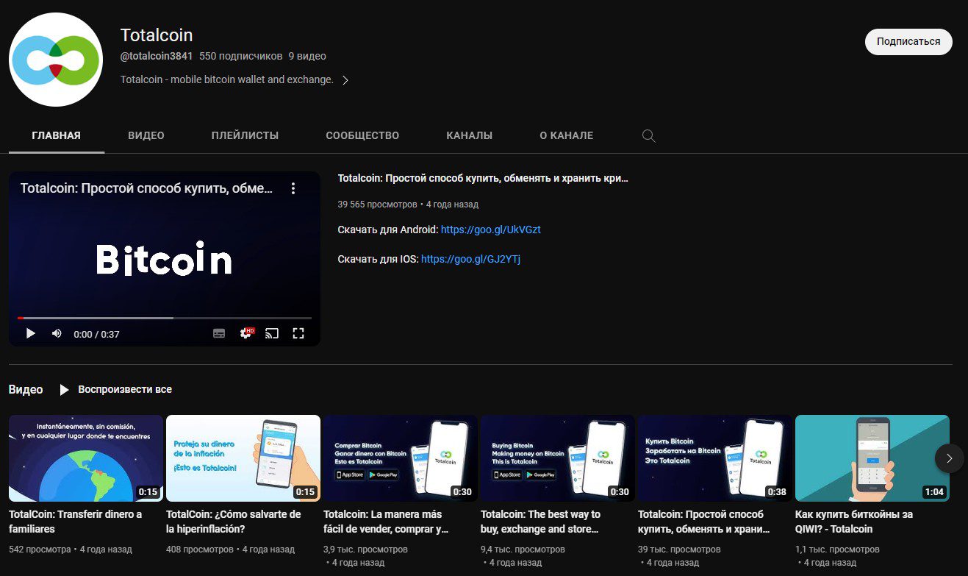Screen dimensions: 968x576
Task: Select the КАНАЛЫ tab
Action: click(x=470, y=135)
